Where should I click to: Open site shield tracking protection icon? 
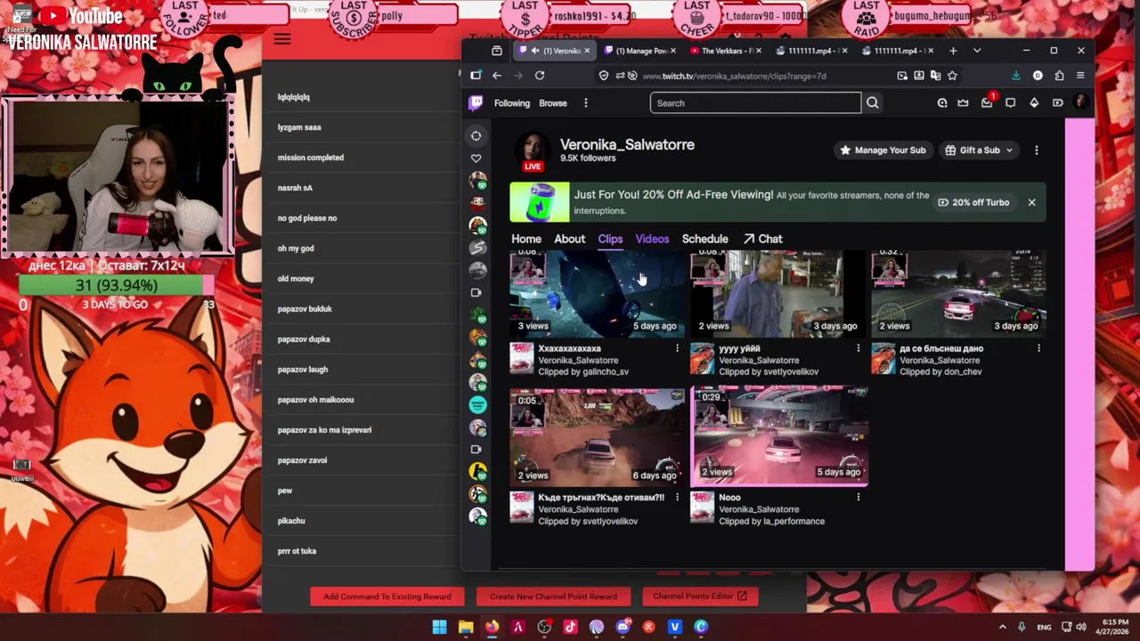[604, 76]
